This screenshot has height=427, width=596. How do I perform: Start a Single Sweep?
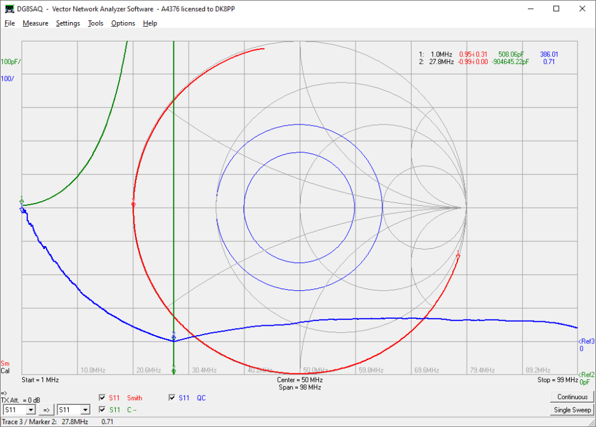click(572, 410)
